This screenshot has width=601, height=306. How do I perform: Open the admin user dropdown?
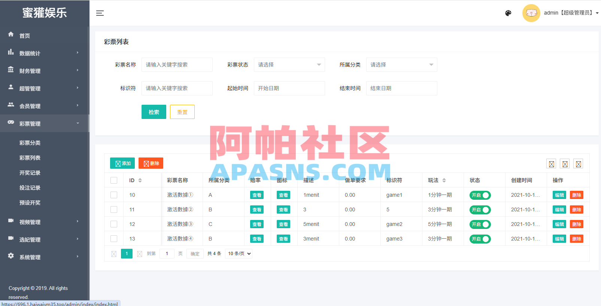pos(571,13)
